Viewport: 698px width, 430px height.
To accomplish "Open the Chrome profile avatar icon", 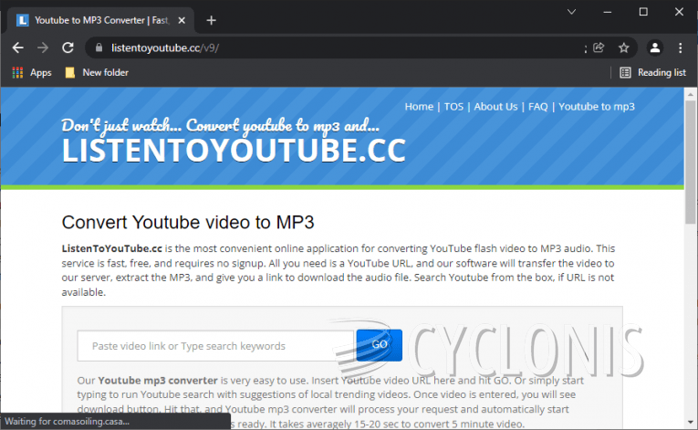I will point(654,47).
